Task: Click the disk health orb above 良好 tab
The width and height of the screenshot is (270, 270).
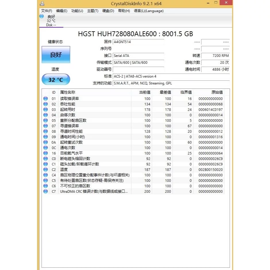Action: coord(42,16)
